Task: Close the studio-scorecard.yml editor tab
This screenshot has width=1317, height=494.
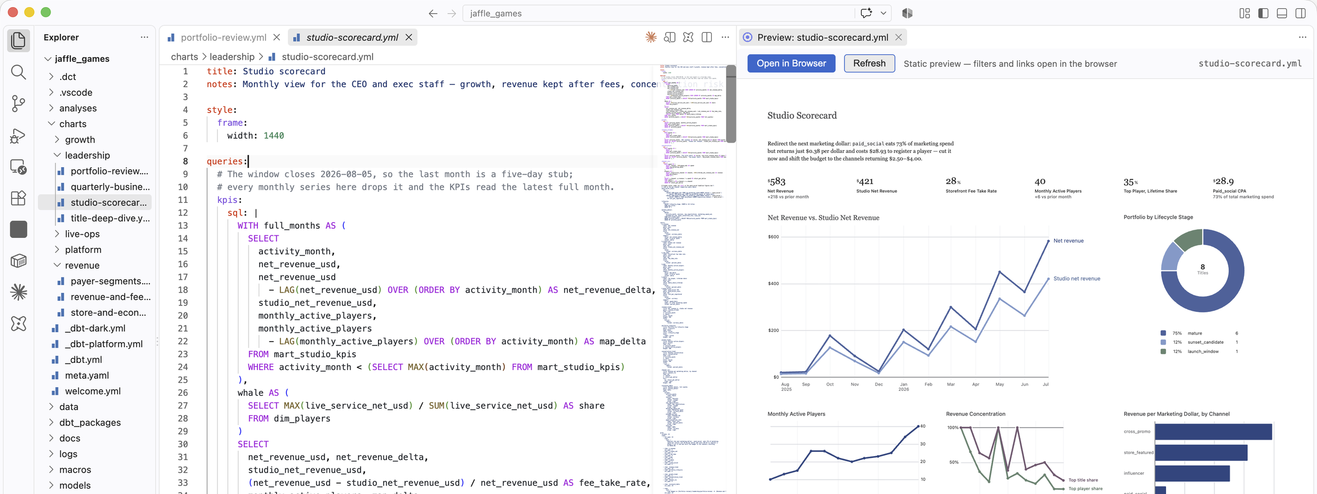Action: coord(409,37)
